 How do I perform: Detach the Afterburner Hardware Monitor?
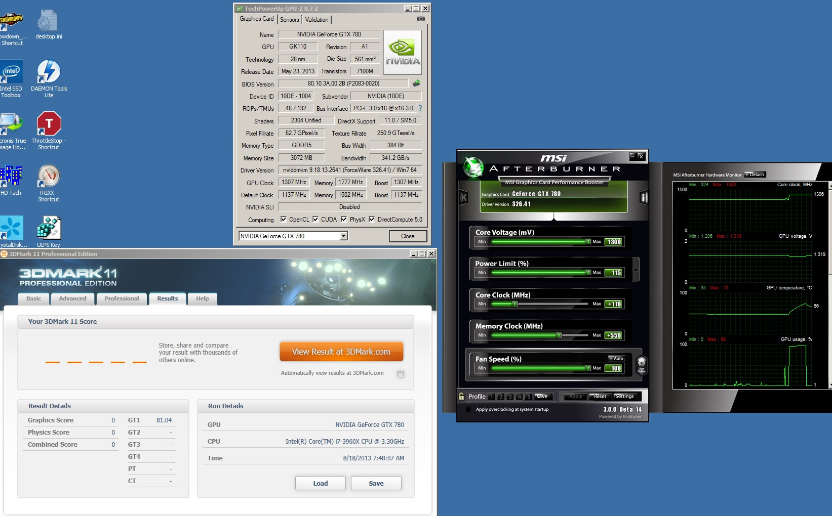pos(755,175)
